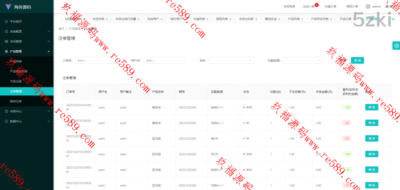Open the 匹配数据 dropdown
This screenshot has width=400, height=190.
(302, 60)
